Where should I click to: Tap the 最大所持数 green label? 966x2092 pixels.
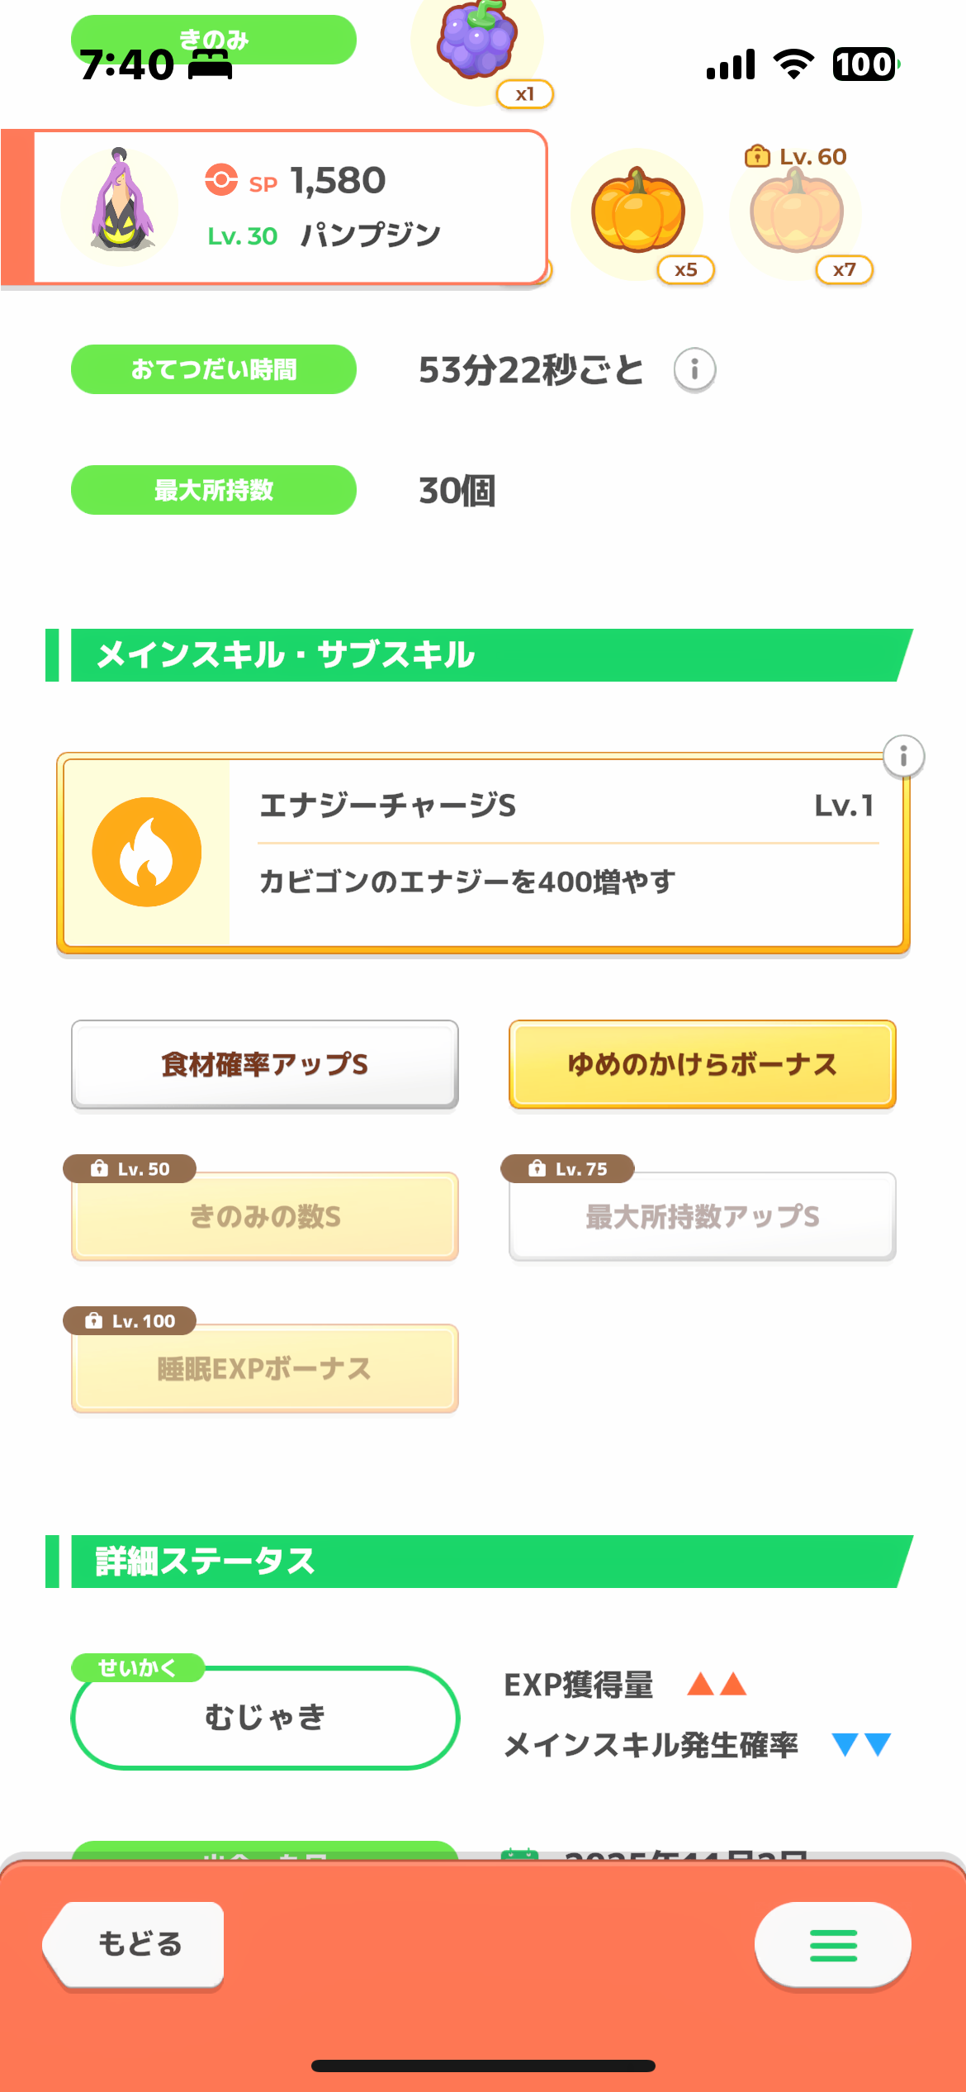pyautogui.click(x=214, y=490)
